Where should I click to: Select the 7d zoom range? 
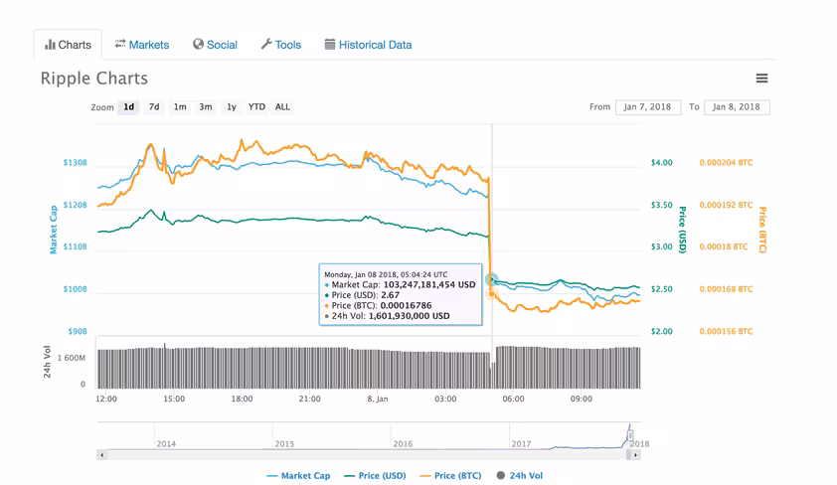click(x=154, y=106)
